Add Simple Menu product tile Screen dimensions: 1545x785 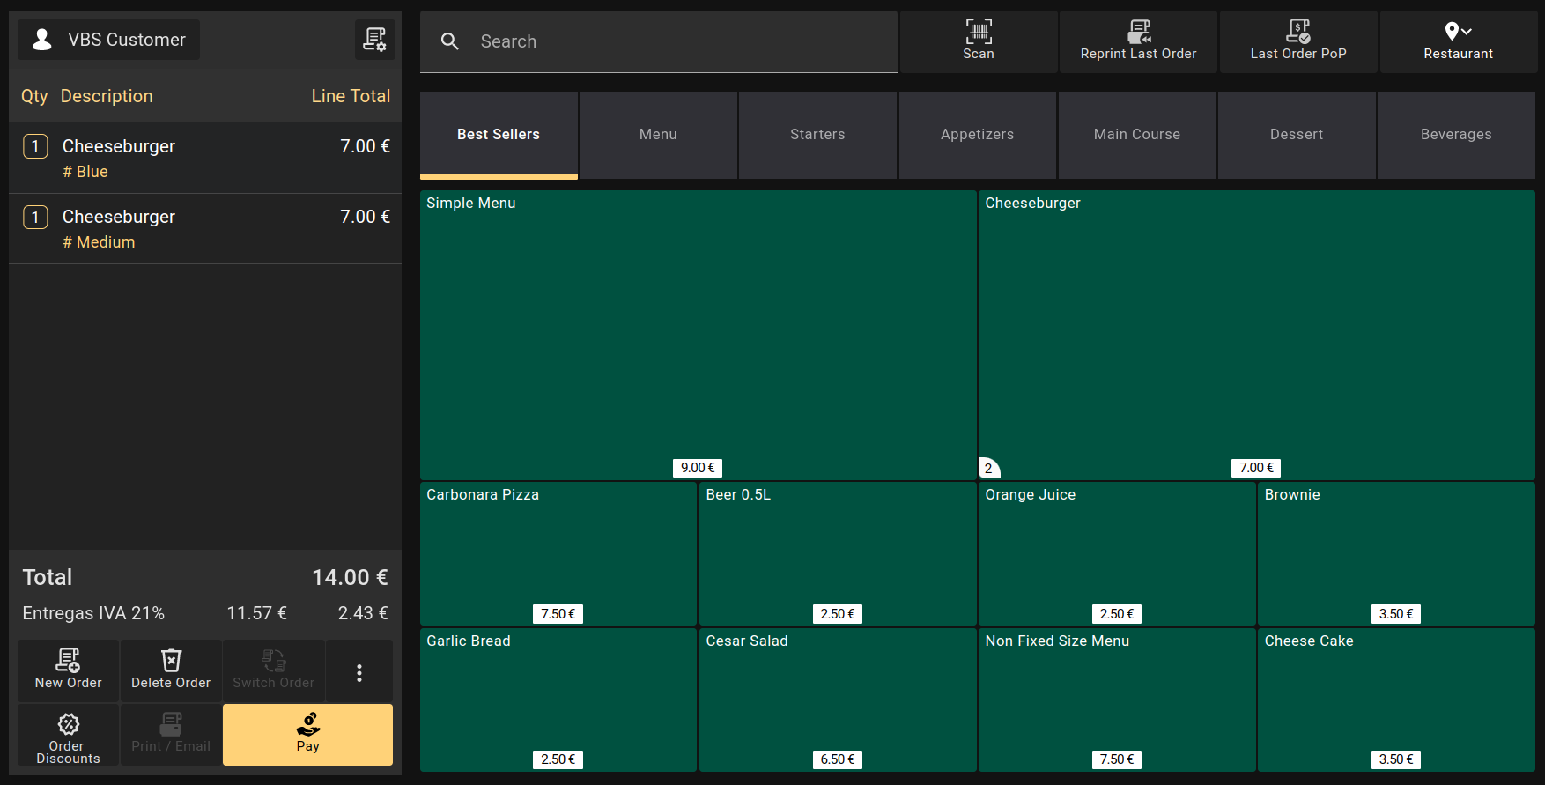[x=698, y=335]
